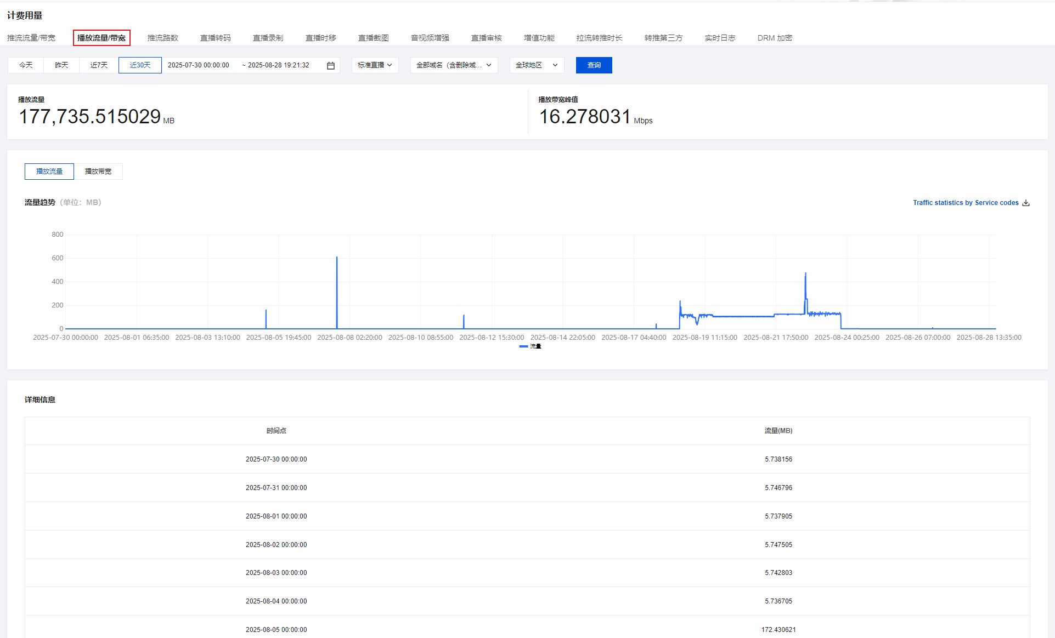Edit the start date 2025-07-30 00:00:00 field
The image size is (1055, 638).
point(199,65)
